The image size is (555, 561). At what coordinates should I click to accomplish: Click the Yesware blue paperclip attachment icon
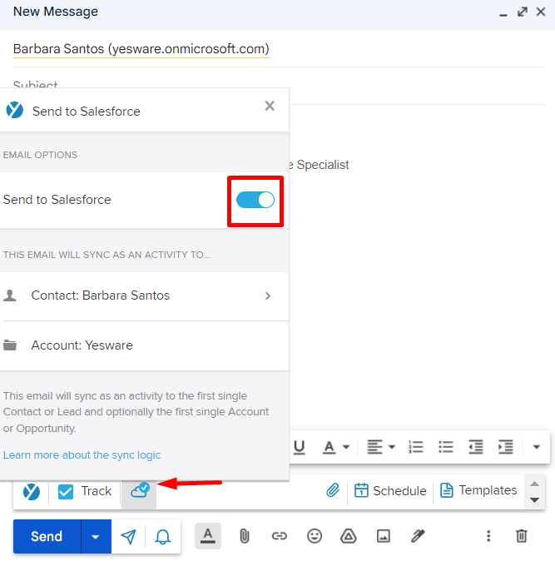point(333,490)
